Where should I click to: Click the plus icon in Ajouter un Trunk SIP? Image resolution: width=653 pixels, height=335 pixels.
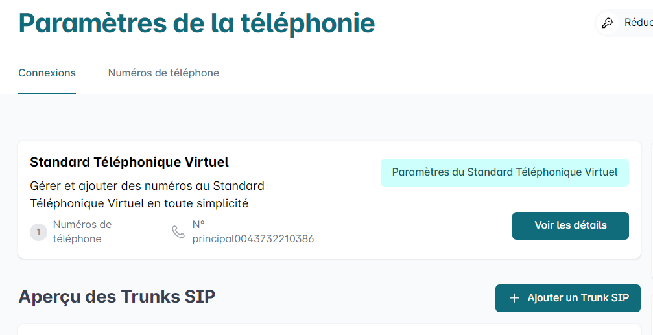point(514,298)
